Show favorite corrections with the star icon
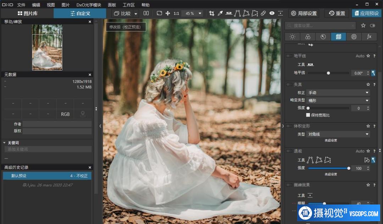The width and height of the screenshot is (383, 224). click(363, 26)
